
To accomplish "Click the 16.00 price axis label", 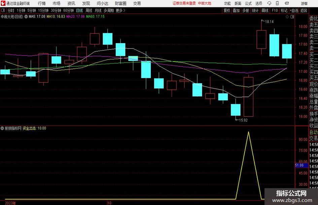I will (303, 116).
